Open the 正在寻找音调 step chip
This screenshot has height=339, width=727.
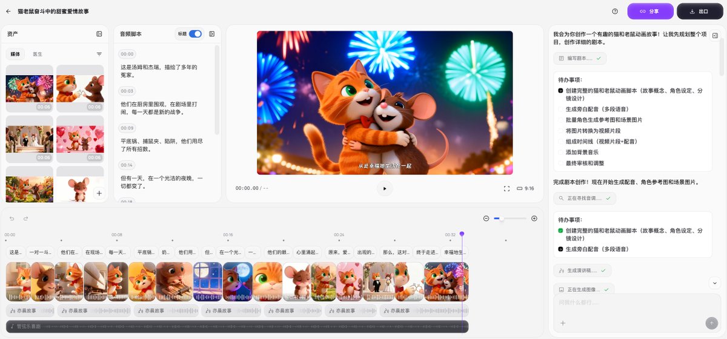585,198
